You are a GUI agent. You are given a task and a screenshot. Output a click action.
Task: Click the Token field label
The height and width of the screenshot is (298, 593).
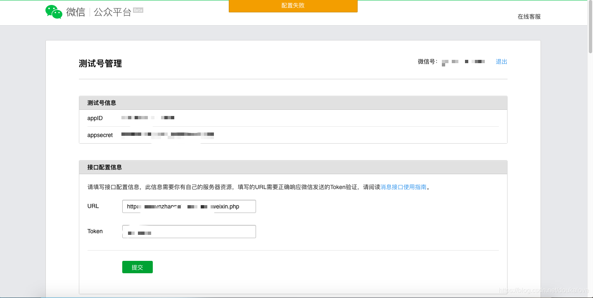(95, 231)
